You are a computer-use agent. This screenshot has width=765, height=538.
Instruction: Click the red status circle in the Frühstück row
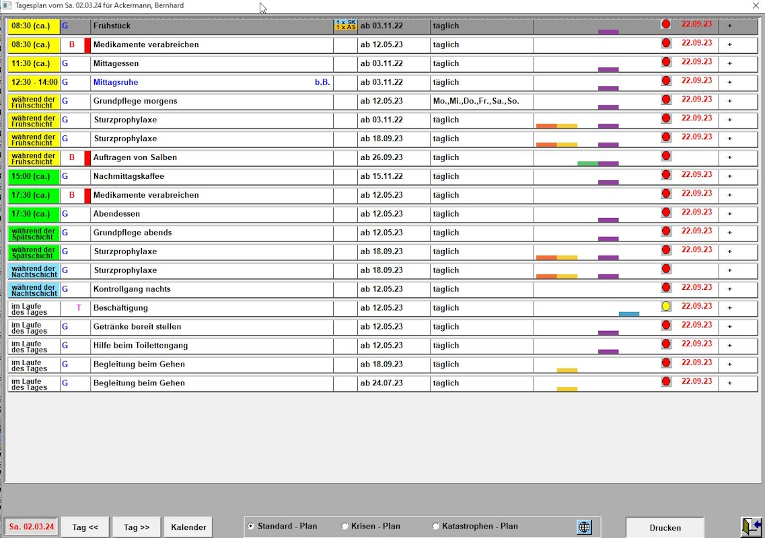click(x=666, y=24)
